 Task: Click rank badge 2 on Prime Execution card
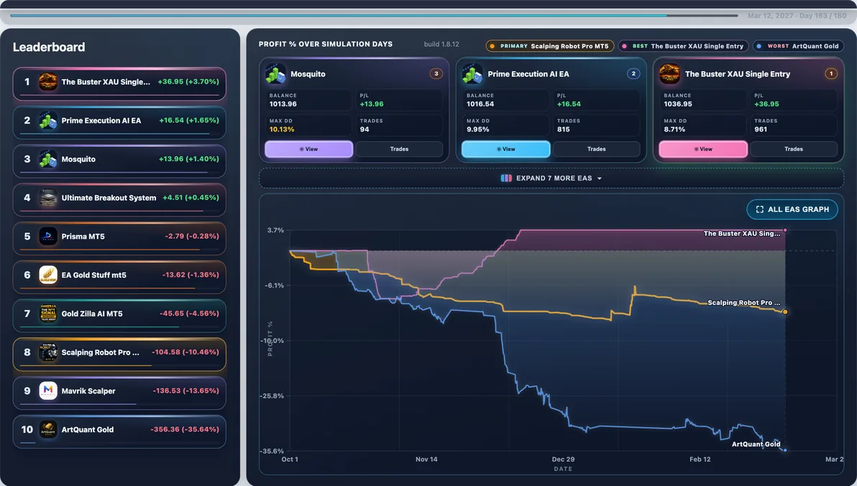pos(633,74)
